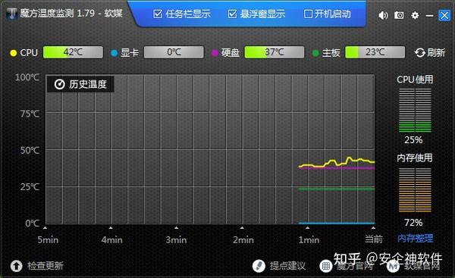Uncheck the 悬浮窗显示 checkbox
The image size is (455, 278).
pyautogui.click(x=232, y=14)
